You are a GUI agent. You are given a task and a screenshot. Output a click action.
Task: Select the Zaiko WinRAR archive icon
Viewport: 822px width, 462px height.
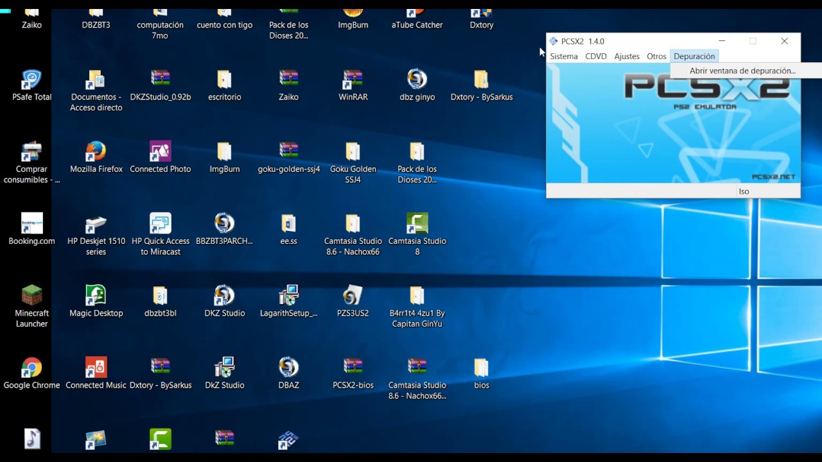click(289, 86)
